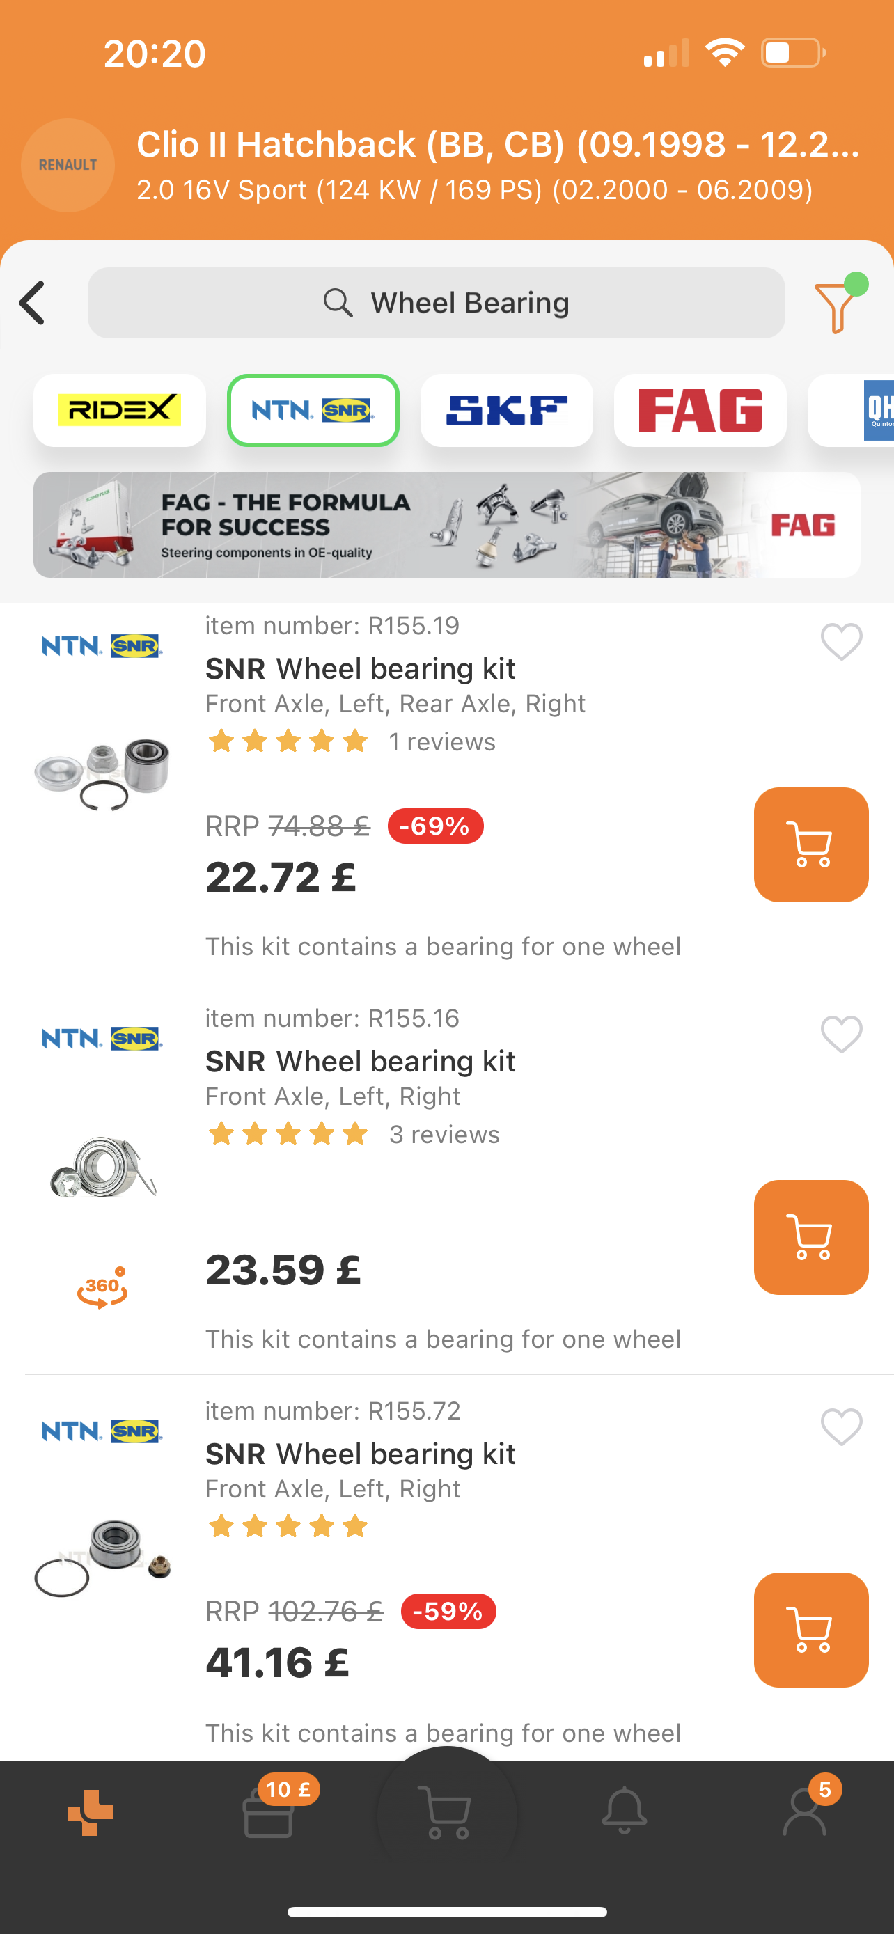The image size is (894, 1934).
Task: Filter by the SKF brand
Action: click(507, 411)
